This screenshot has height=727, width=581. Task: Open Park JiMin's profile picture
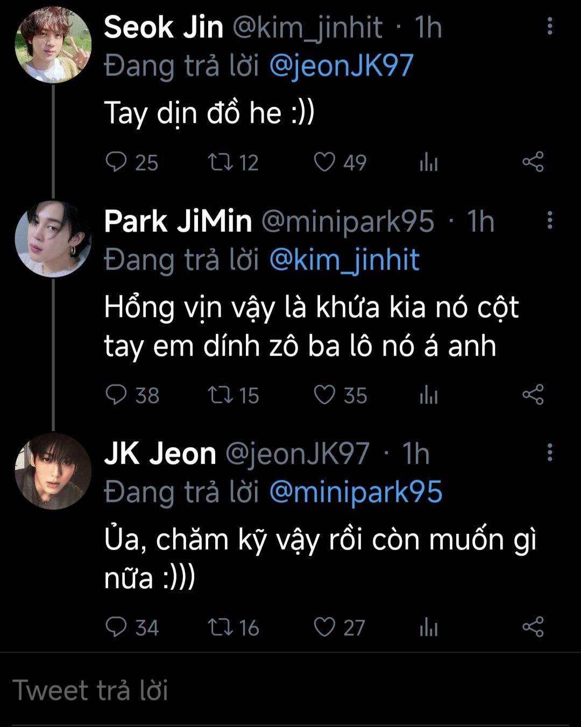coord(53,239)
